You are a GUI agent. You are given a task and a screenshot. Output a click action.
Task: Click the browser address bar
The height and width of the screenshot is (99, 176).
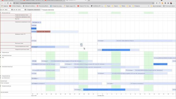(84, 3)
